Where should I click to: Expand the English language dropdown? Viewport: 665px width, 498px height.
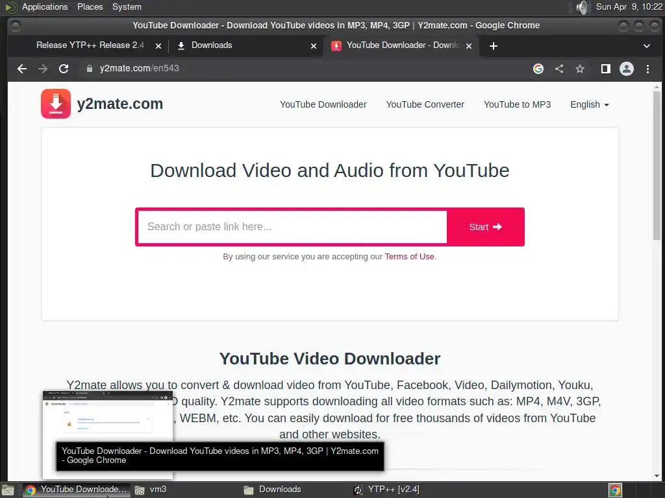coord(590,104)
